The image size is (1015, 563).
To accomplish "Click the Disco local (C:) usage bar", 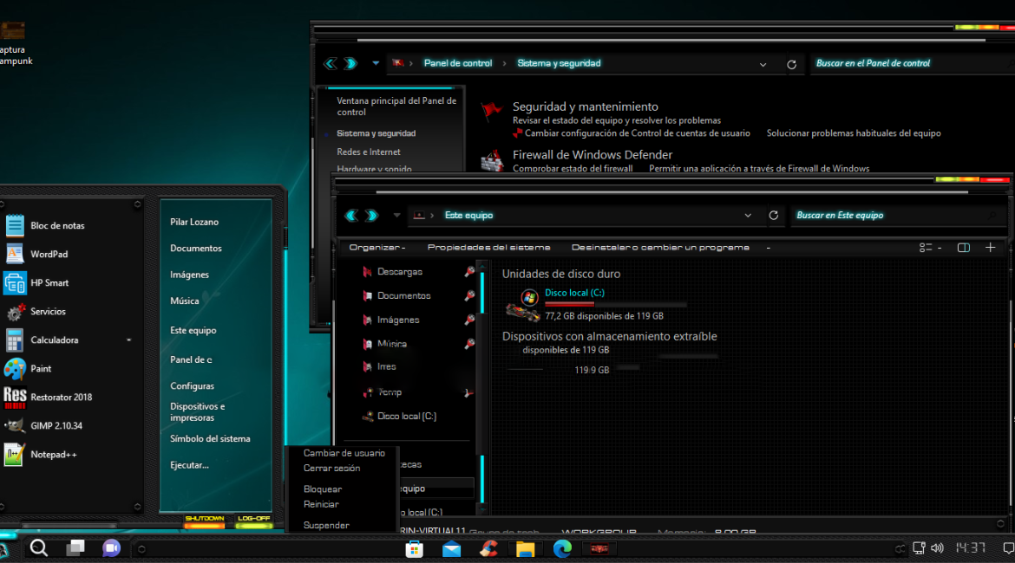I will coord(615,304).
